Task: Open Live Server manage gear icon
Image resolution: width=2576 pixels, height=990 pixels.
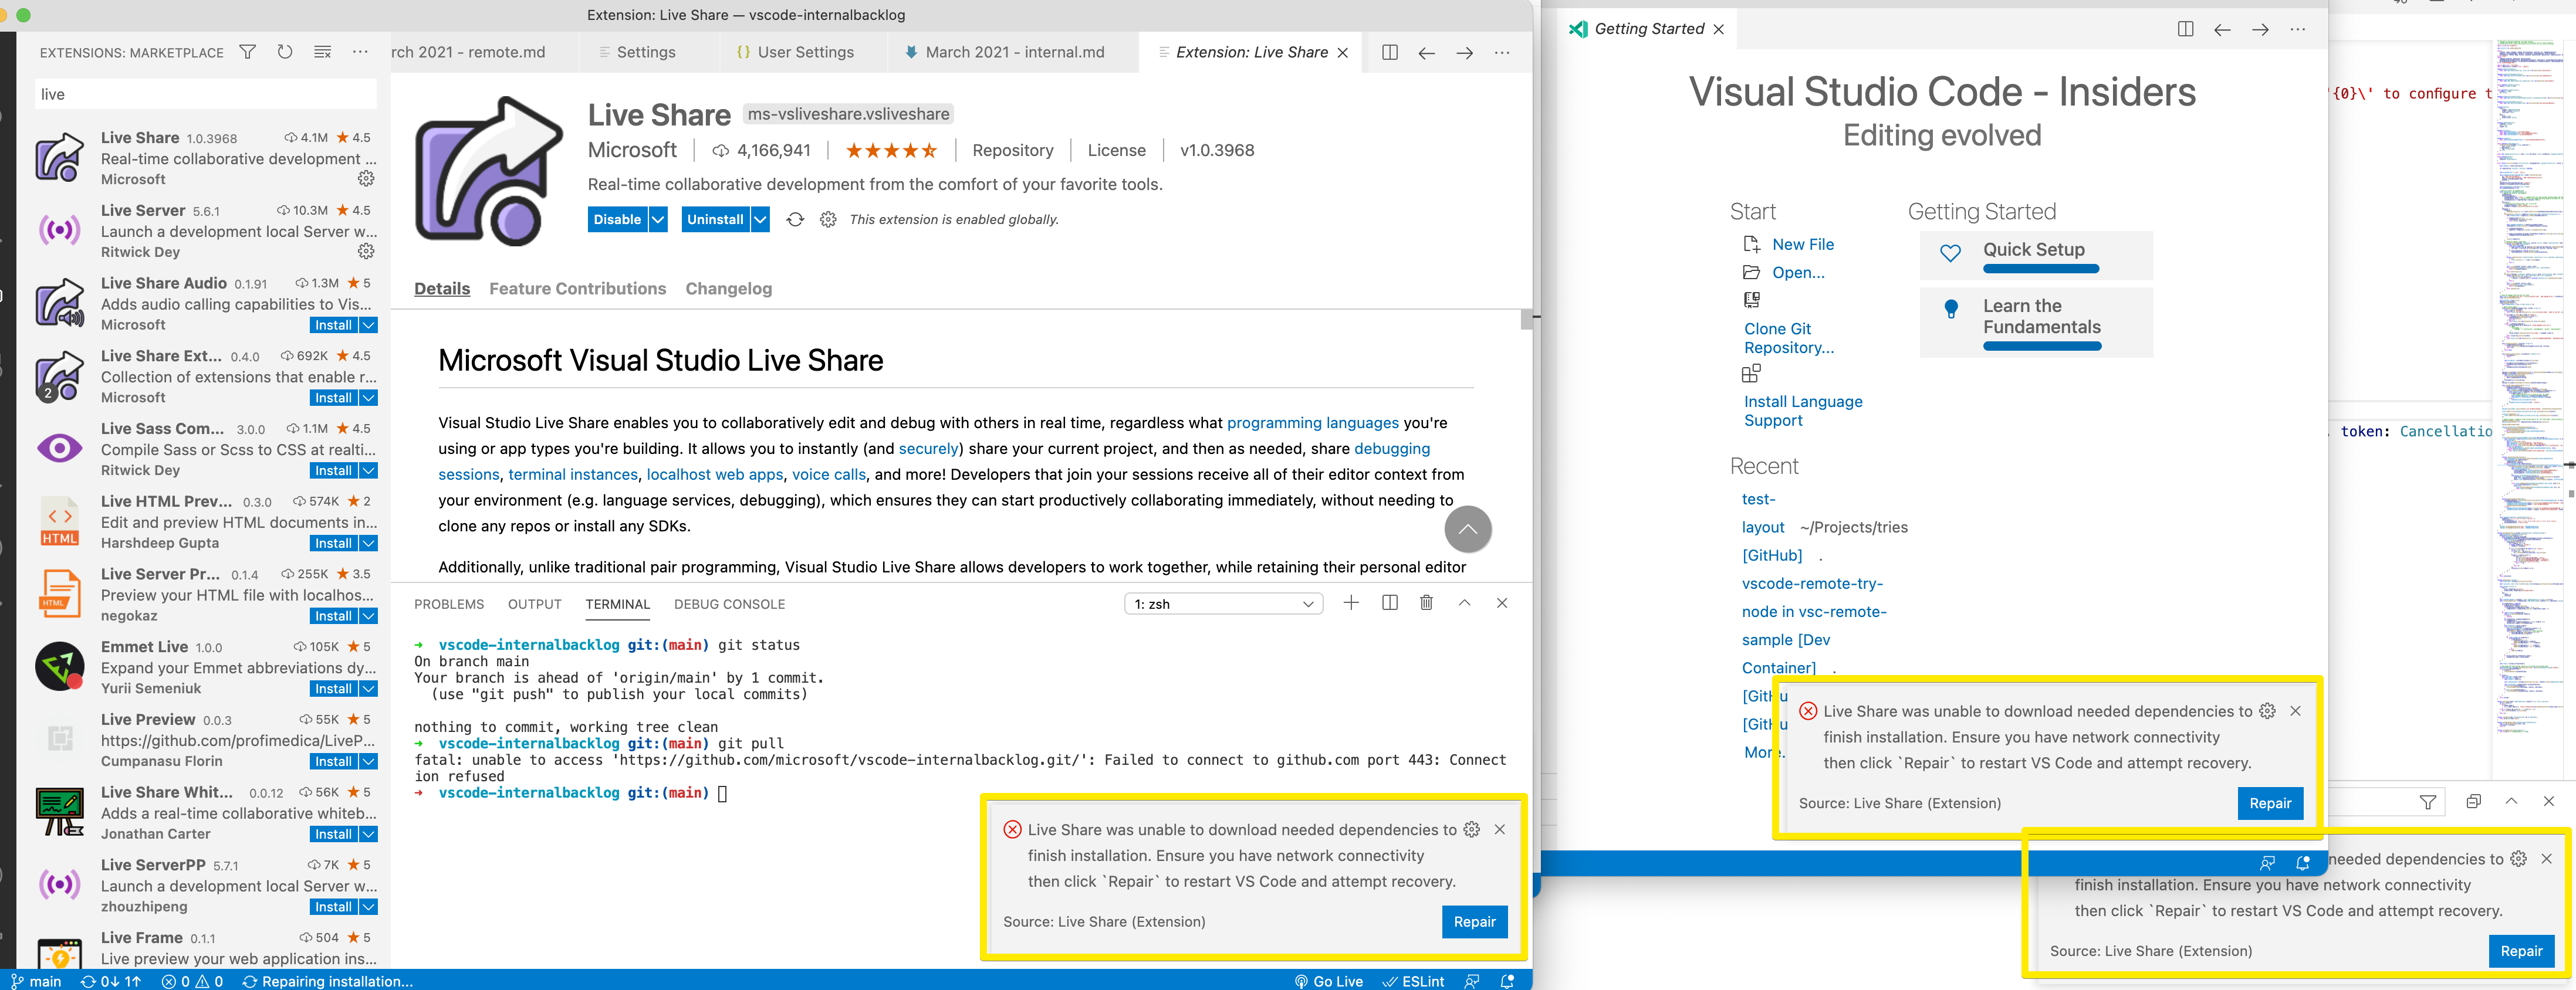Action: (366, 251)
